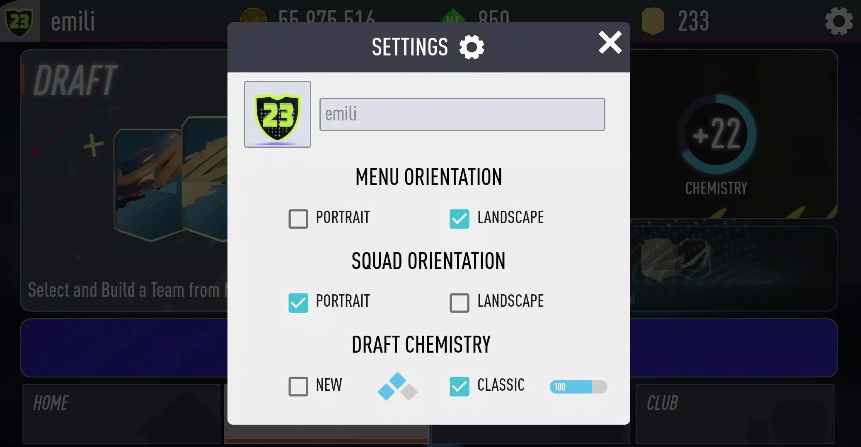This screenshot has width=861, height=447.
Task: Select Portrait orientation for Menu Orientation
Action: (298, 218)
